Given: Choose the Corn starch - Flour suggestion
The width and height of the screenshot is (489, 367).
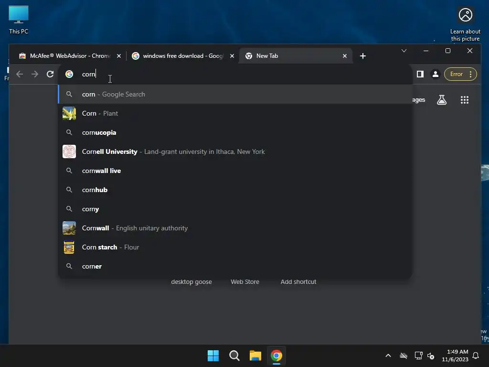Looking at the screenshot, I should pos(235,247).
